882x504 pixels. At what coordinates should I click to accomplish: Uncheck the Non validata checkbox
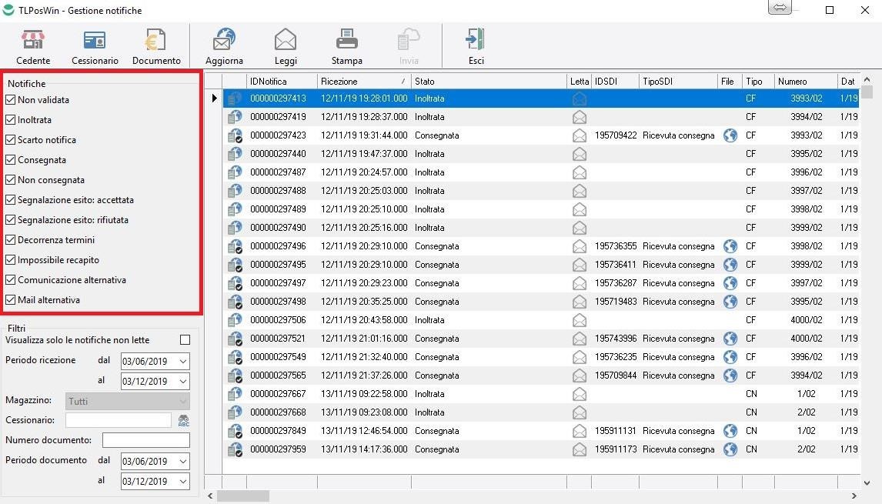tap(11, 100)
